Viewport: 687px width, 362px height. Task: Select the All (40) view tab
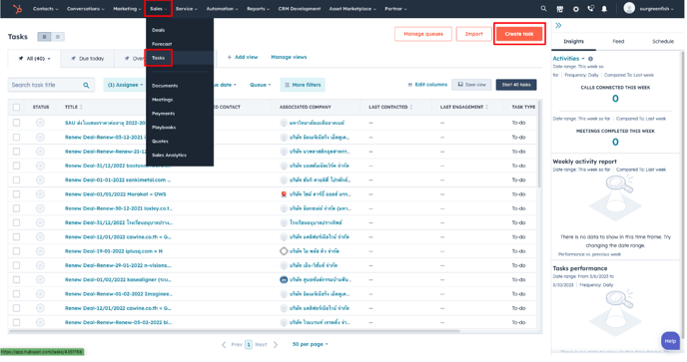(x=35, y=59)
